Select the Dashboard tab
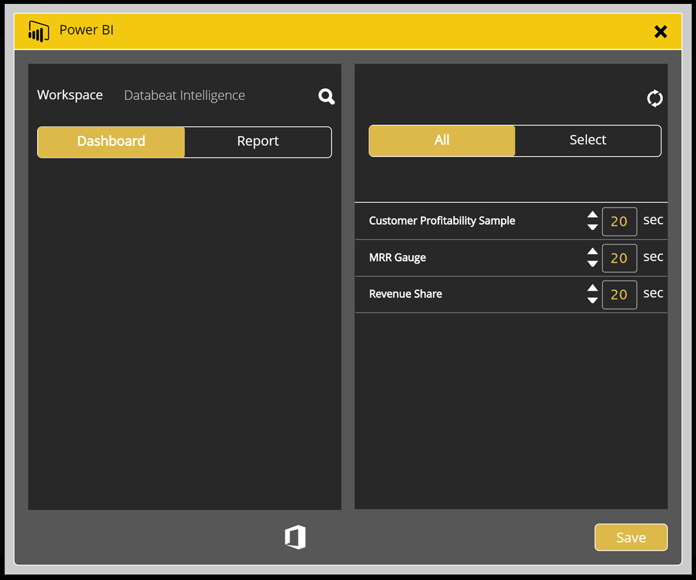The image size is (696, 580). (x=111, y=141)
